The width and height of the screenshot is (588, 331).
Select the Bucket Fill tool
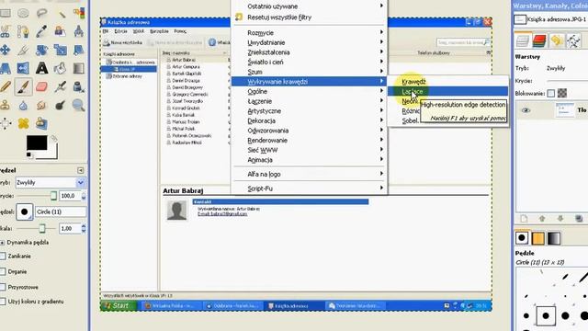click(60, 68)
